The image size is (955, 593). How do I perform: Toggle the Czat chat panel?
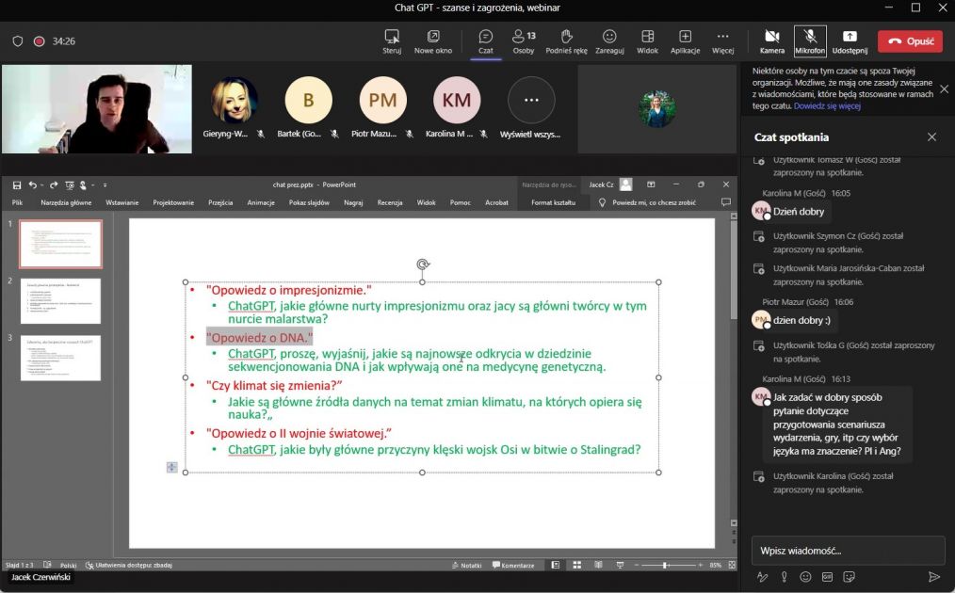[x=485, y=41]
